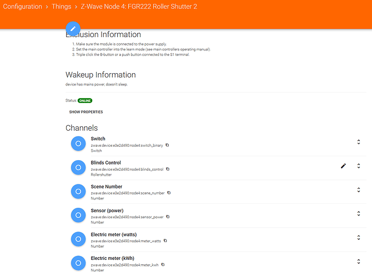The height and width of the screenshot is (277, 372).
Task: Click SHOW PROPERTIES button
Action: pos(86,112)
